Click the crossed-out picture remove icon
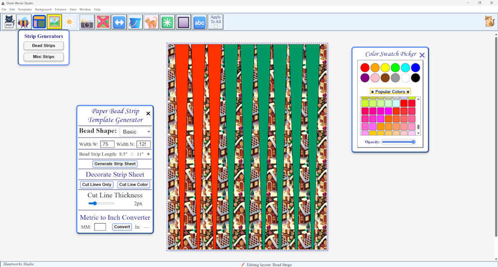The image size is (498, 267). click(x=103, y=22)
